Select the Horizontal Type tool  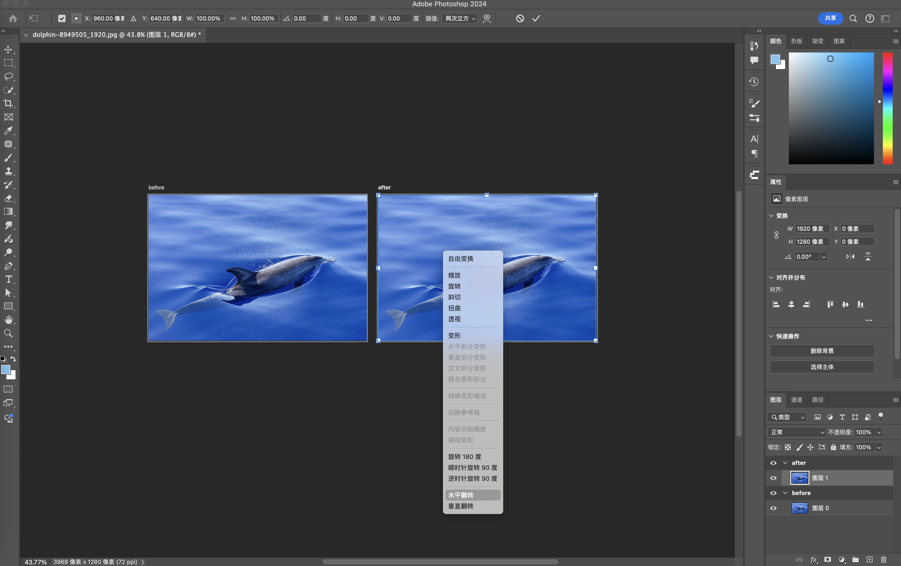click(x=8, y=279)
